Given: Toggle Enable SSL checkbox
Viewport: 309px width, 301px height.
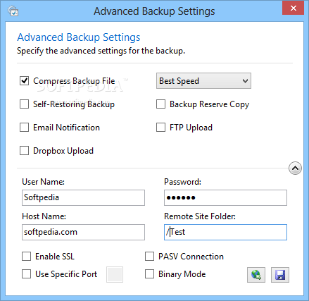Looking at the screenshot, I should pyautogui.click(x=26, y=257).
